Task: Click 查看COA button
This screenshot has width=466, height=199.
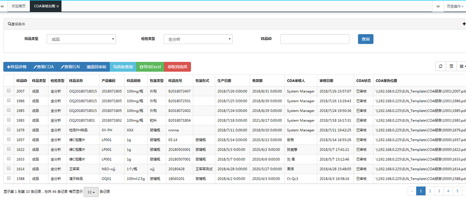Action: [43, 66]
